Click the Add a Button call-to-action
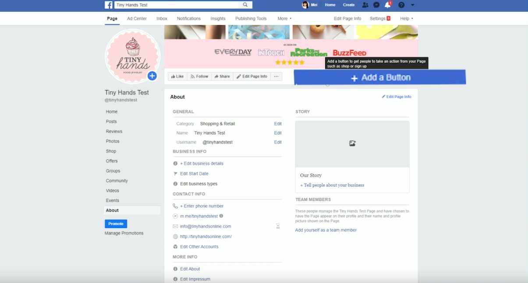Screen dimensions: 528x283 pos(381,77)
